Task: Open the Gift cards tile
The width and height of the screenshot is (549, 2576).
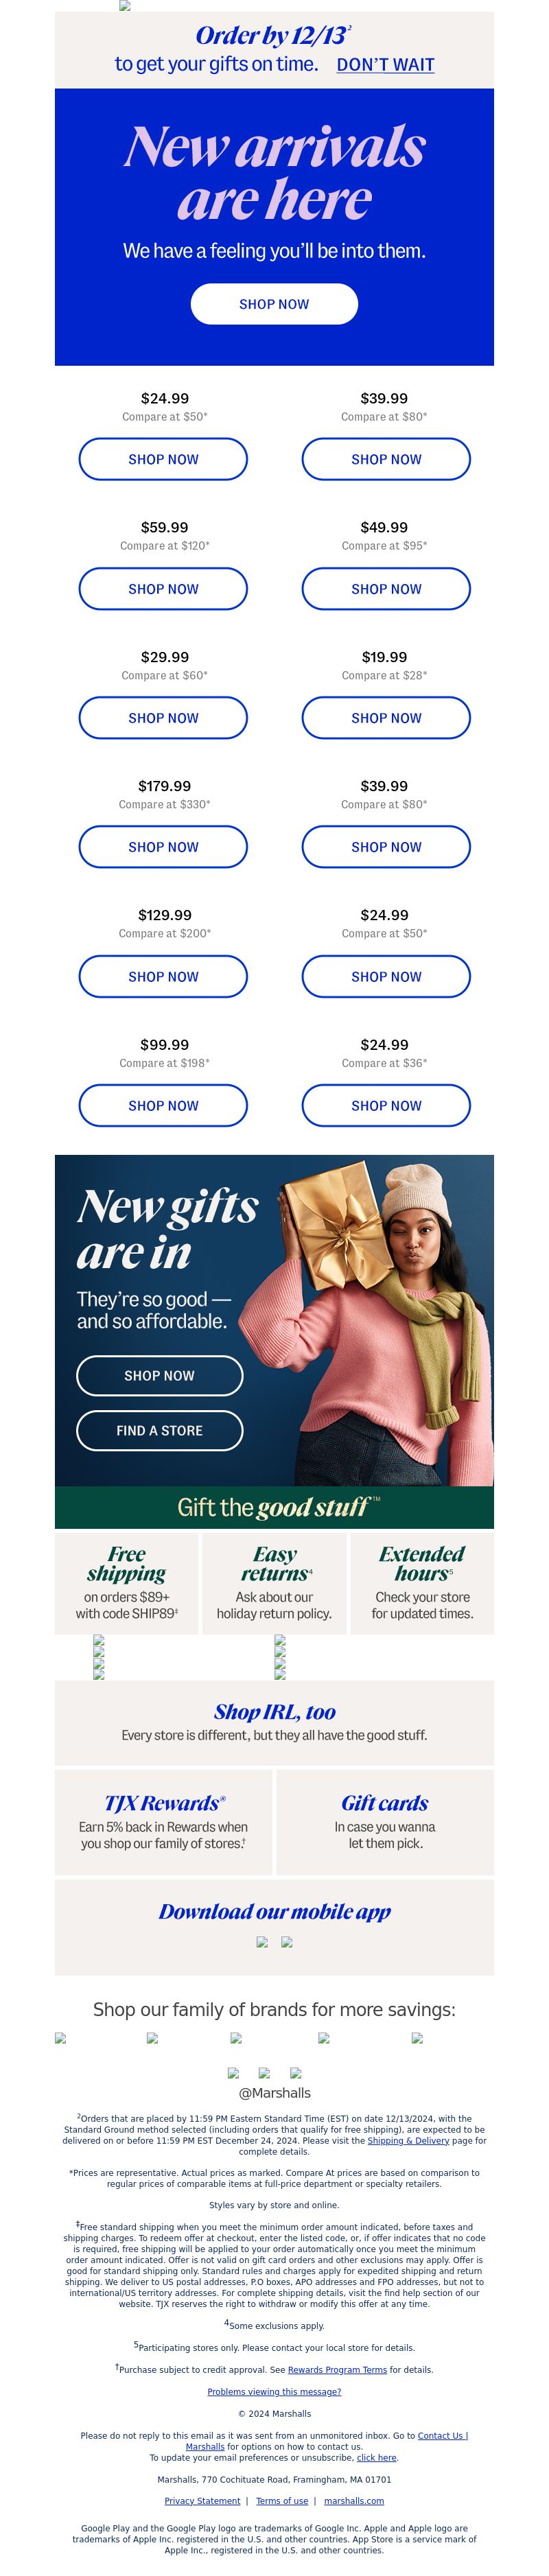Action: click(x=385, y=1822)
